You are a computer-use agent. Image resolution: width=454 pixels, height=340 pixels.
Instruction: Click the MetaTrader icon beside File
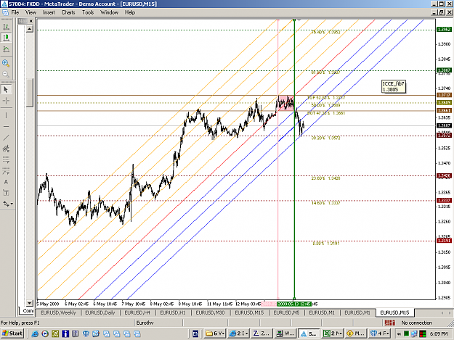5,12
